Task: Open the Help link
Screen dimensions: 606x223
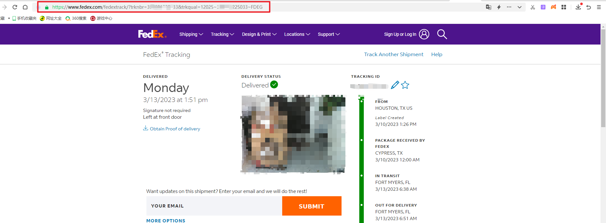Action: (437, 55)
